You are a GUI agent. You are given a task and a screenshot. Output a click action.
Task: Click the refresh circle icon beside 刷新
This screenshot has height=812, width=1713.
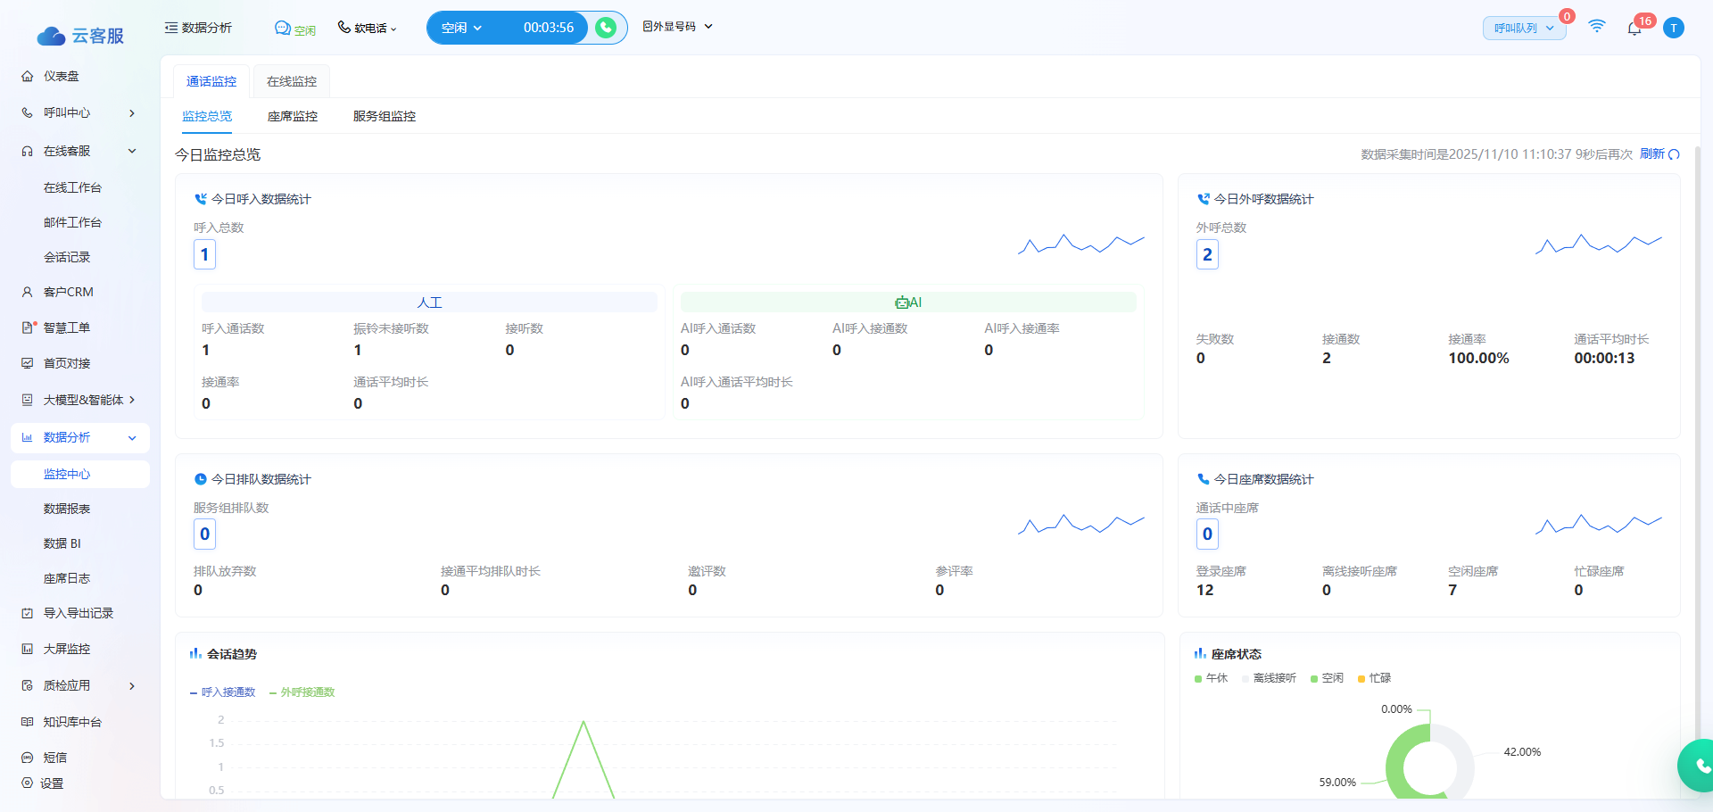1675,154
